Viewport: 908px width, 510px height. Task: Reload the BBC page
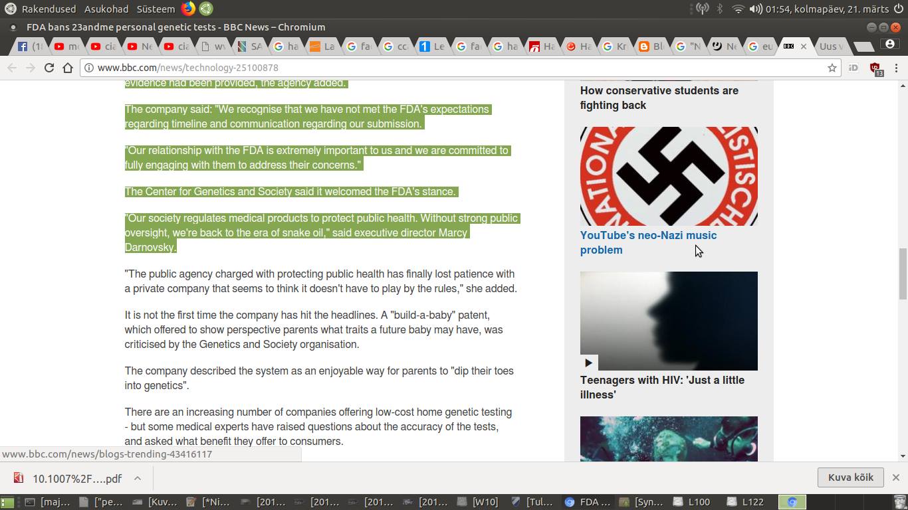49,68
